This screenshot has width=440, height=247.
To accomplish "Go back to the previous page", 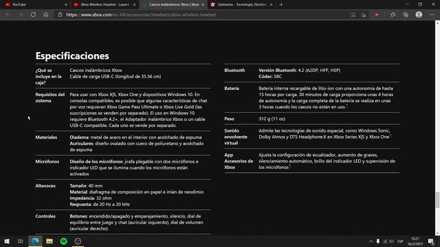I will click(x=8, y=14).
